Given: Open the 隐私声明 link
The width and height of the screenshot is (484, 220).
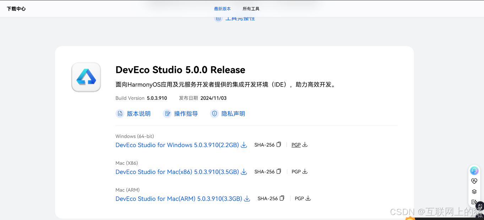Looking at the screenshot, I should click(233, 114).
